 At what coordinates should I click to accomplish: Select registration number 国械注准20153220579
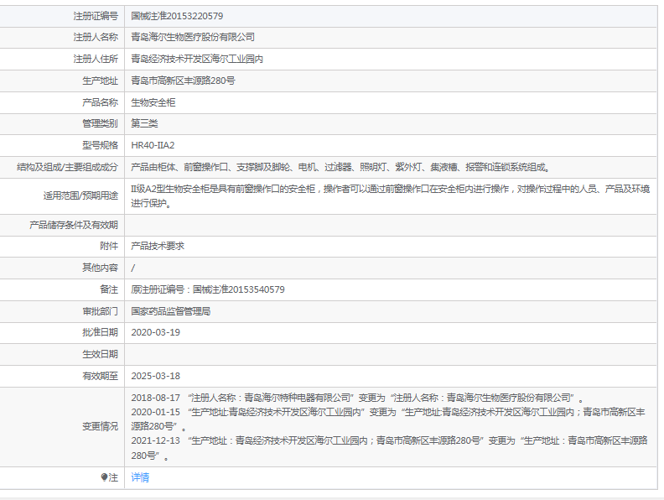(177, 16)
